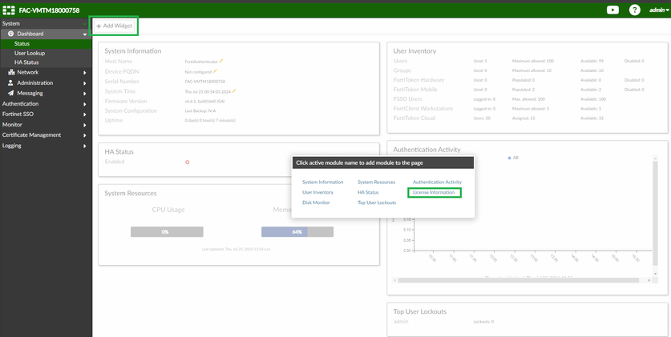Add the System Information module
This screenshot has height=337, width=671.
point(322,183)
